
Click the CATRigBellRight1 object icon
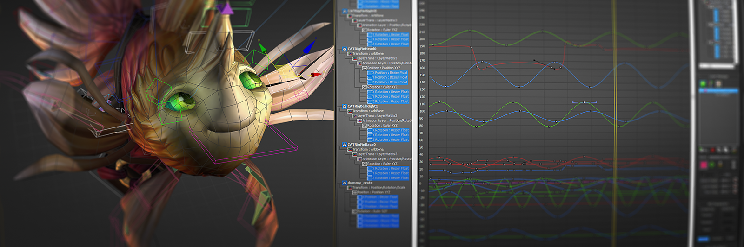pyautogui.click(x=345, y=106)
